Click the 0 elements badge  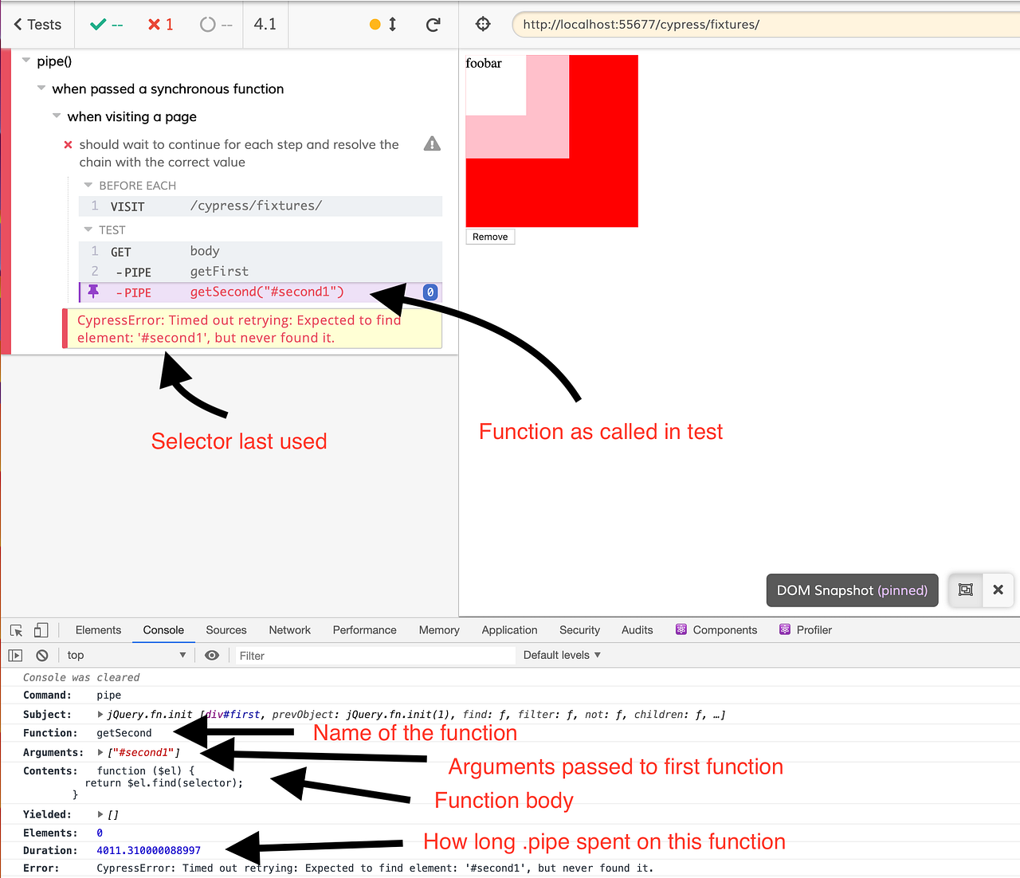coord(430,292)
